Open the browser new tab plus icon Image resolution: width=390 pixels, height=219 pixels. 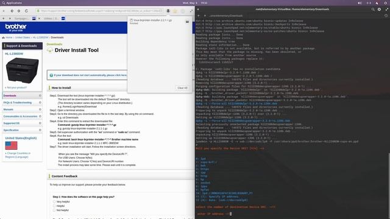[x=4, y=18]
